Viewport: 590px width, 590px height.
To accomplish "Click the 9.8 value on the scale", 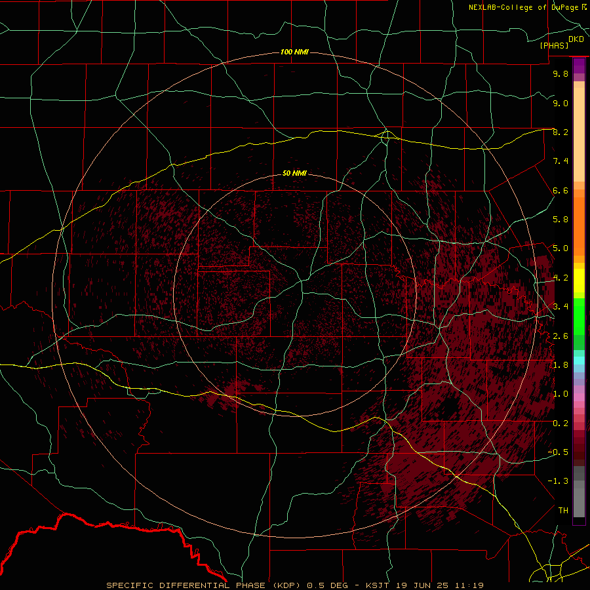I will pyautogui.click(x=560, y=73).
